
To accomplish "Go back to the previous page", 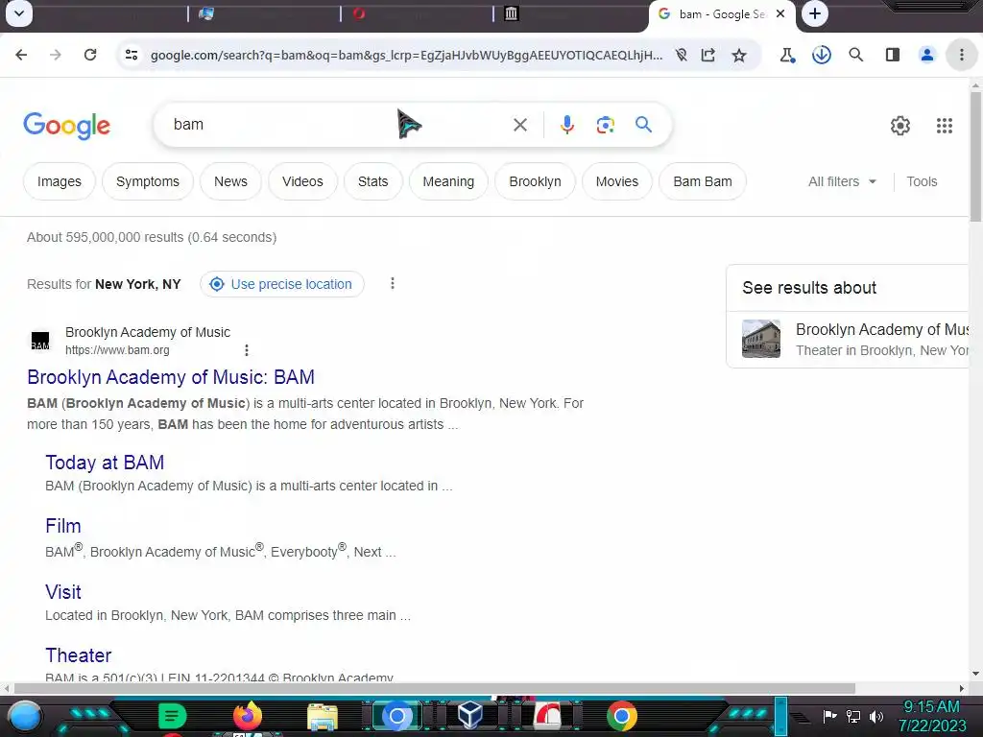I will tap(21, 55).
